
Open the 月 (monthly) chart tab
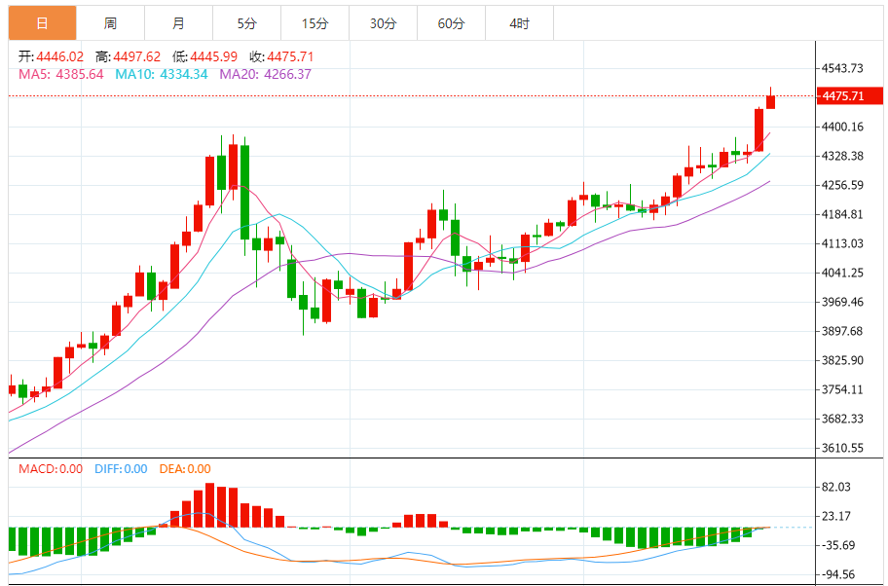click(178, 22)
